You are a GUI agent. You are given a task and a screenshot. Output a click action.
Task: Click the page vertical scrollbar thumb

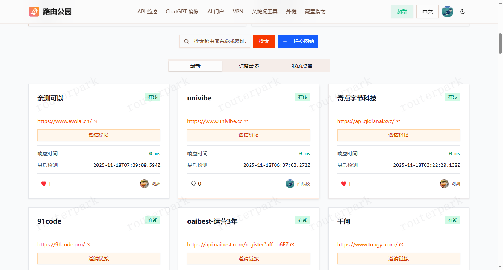(500, 43)
